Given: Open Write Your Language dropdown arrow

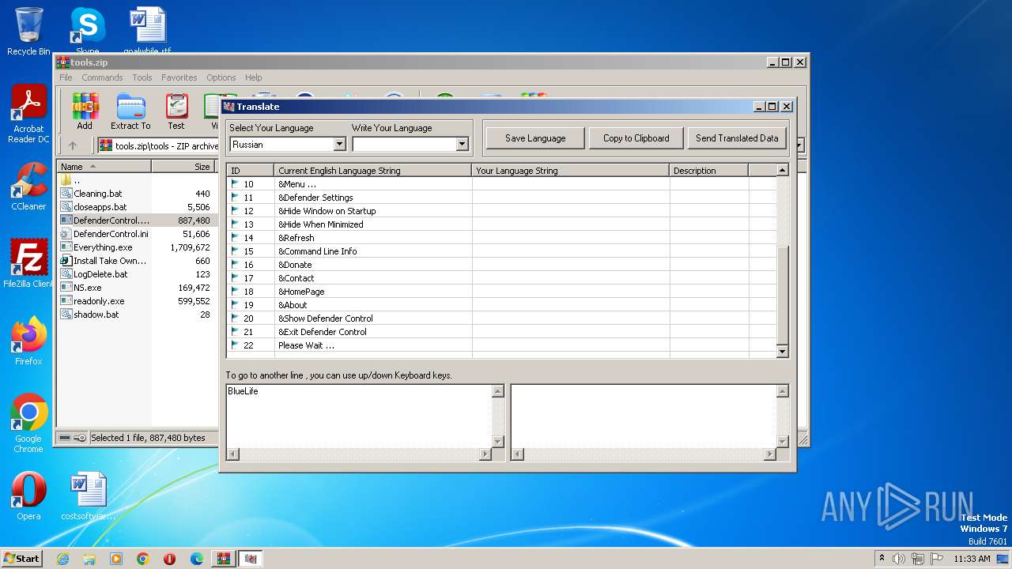Looking at the screenshot, I should [x=462, y=145].
